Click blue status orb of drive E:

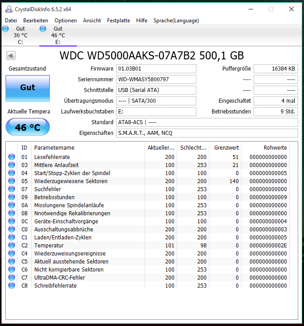coord(43,29)
